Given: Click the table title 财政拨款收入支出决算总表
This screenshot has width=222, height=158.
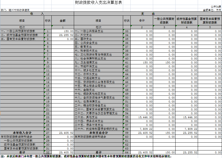Looking at the screenshot, I should coord(98,3).
